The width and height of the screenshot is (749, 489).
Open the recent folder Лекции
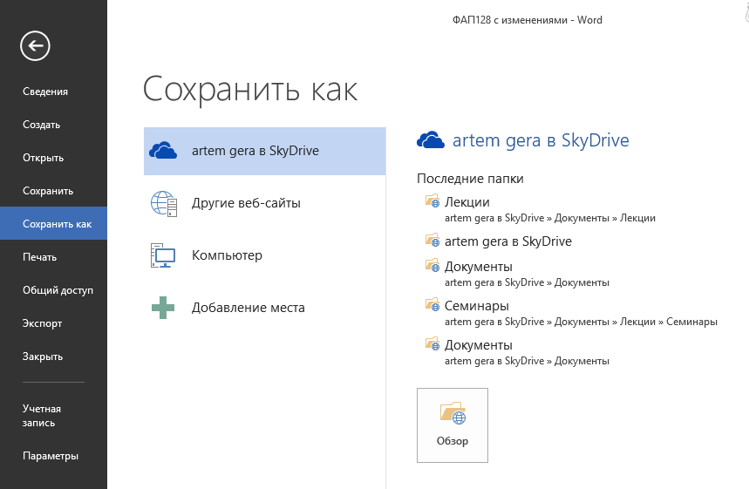[467, 202]
